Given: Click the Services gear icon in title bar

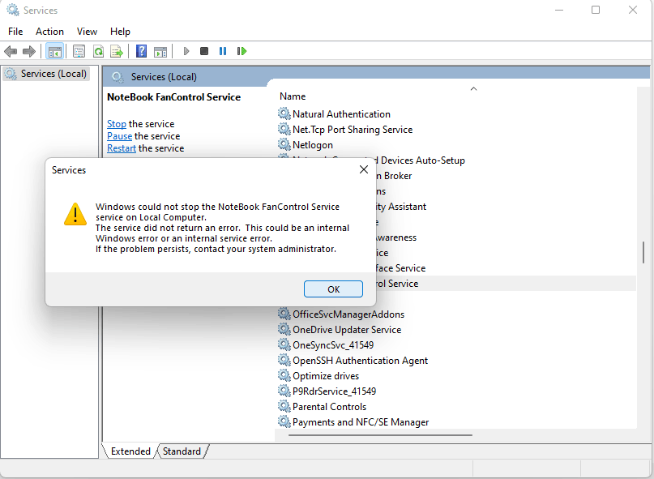Looking at the screenshot, I should pos(12,10).
